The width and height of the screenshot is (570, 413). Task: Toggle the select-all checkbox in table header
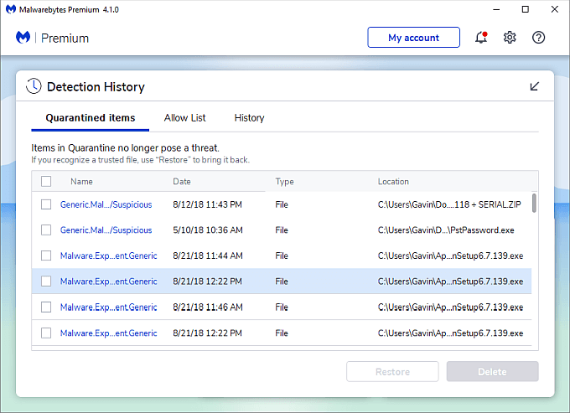click(x=46, y=181)
